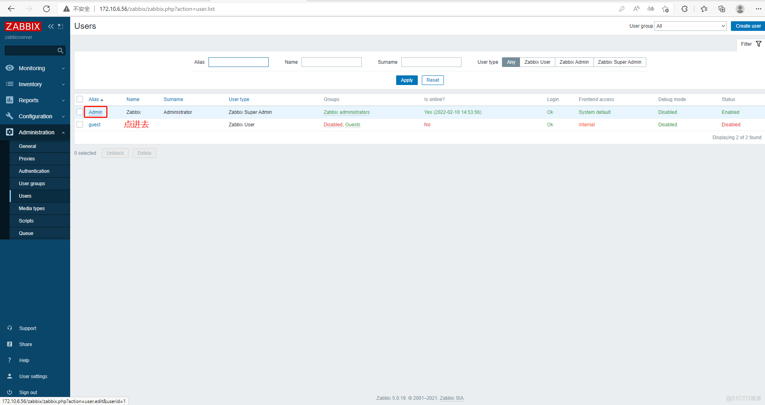Click the Surname filter input field
The width and height of the screenshot is (765, 405).
tap(431, 62)
